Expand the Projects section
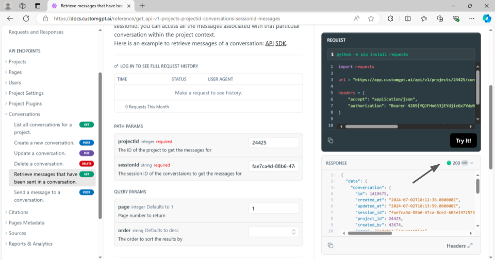Viewport: 495px width, 260px height. [18, 61]
